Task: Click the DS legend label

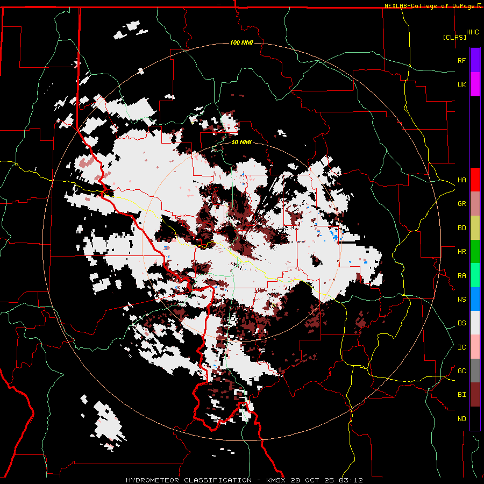Action: (461, 323)
